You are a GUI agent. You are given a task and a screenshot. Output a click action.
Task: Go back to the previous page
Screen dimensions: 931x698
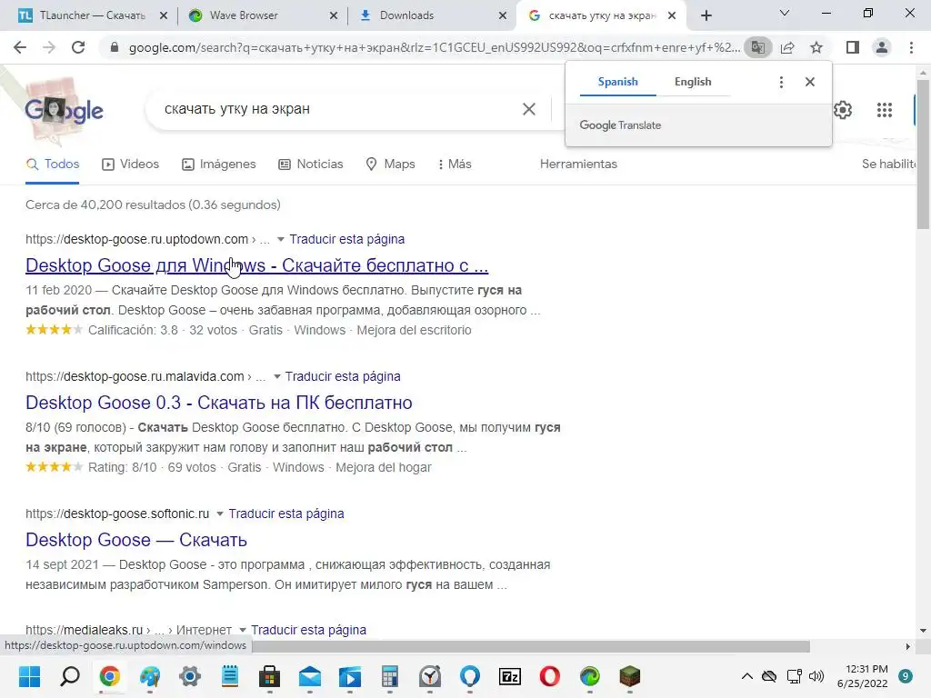(20, 47)
